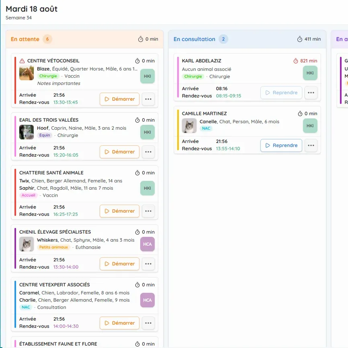Click HCA badge on Chenil Élevage Spécialistes
This screenshot has height=348, width=348.
pyautogui.click(x=147, y=244)
